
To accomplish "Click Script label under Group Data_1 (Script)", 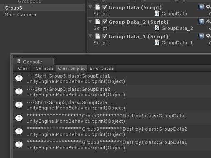I will [100, 43].
